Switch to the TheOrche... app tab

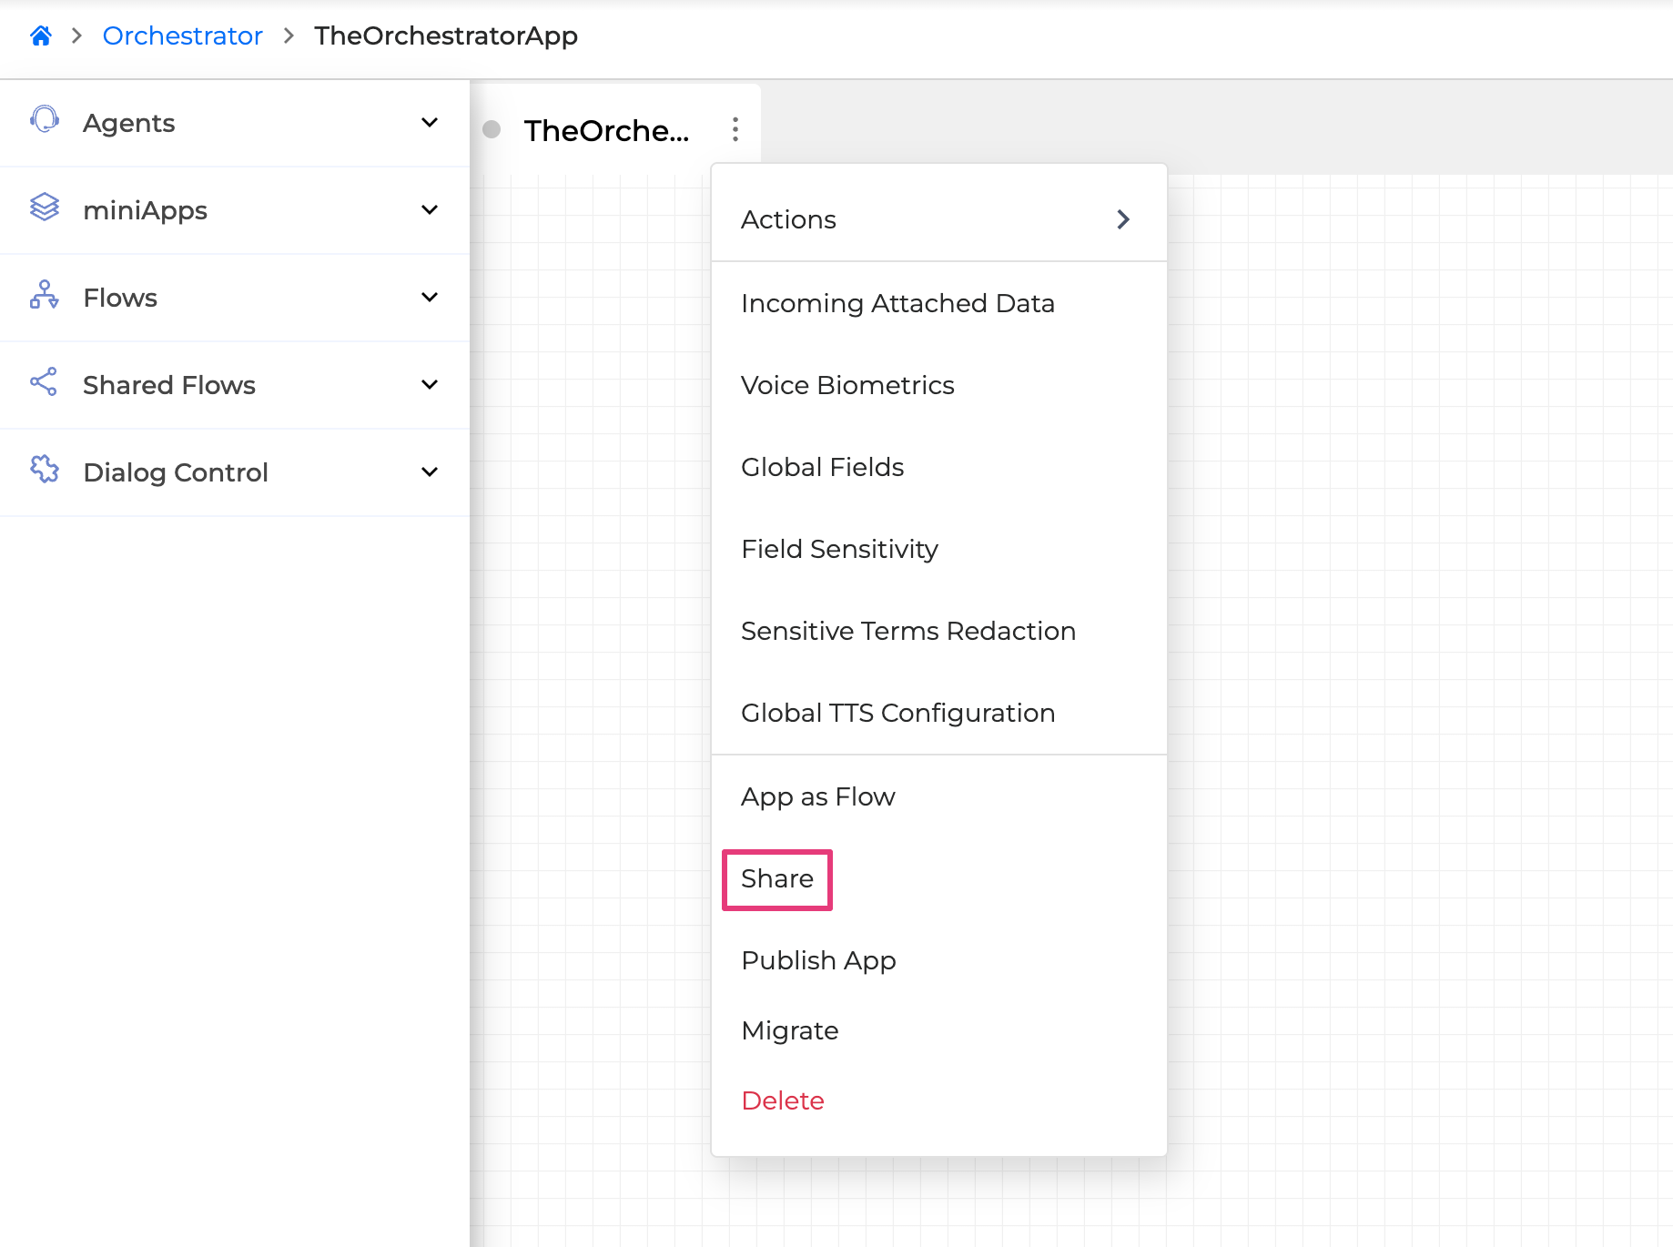click(x=606, y=131)
